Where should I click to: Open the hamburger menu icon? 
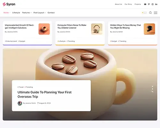(x=156, y=13)
